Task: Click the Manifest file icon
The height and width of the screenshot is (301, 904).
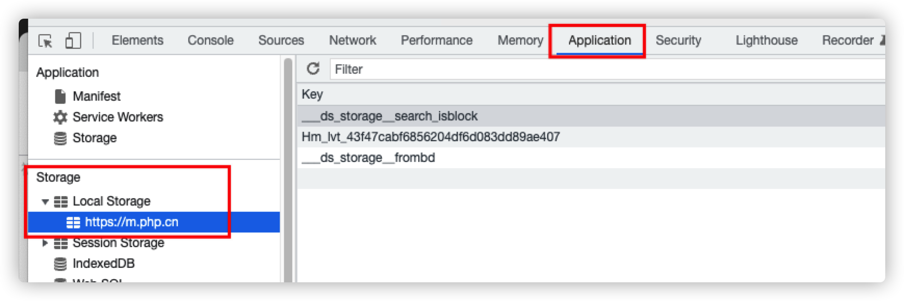Action: 60,96
